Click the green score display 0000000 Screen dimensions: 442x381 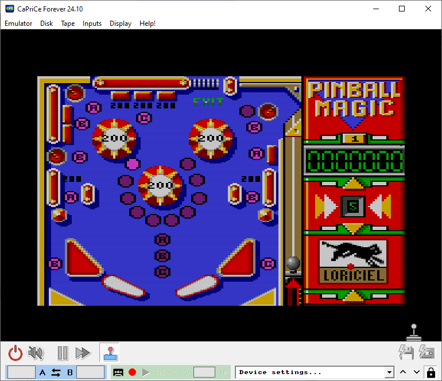[355, 161]
